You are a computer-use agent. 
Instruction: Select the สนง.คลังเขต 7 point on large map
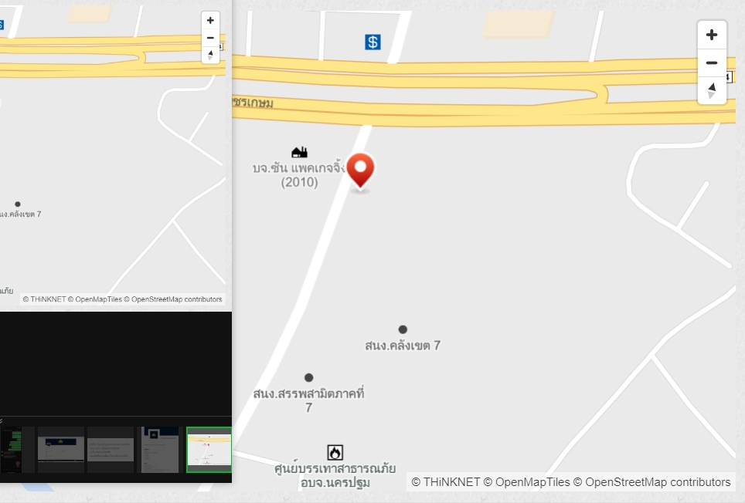403,329
